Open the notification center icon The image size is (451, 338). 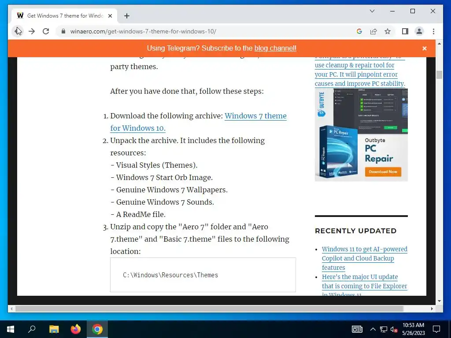coord(436,329)
